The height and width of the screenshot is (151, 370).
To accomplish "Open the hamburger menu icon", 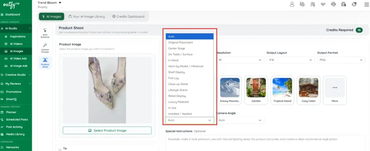I will [366, 4].
